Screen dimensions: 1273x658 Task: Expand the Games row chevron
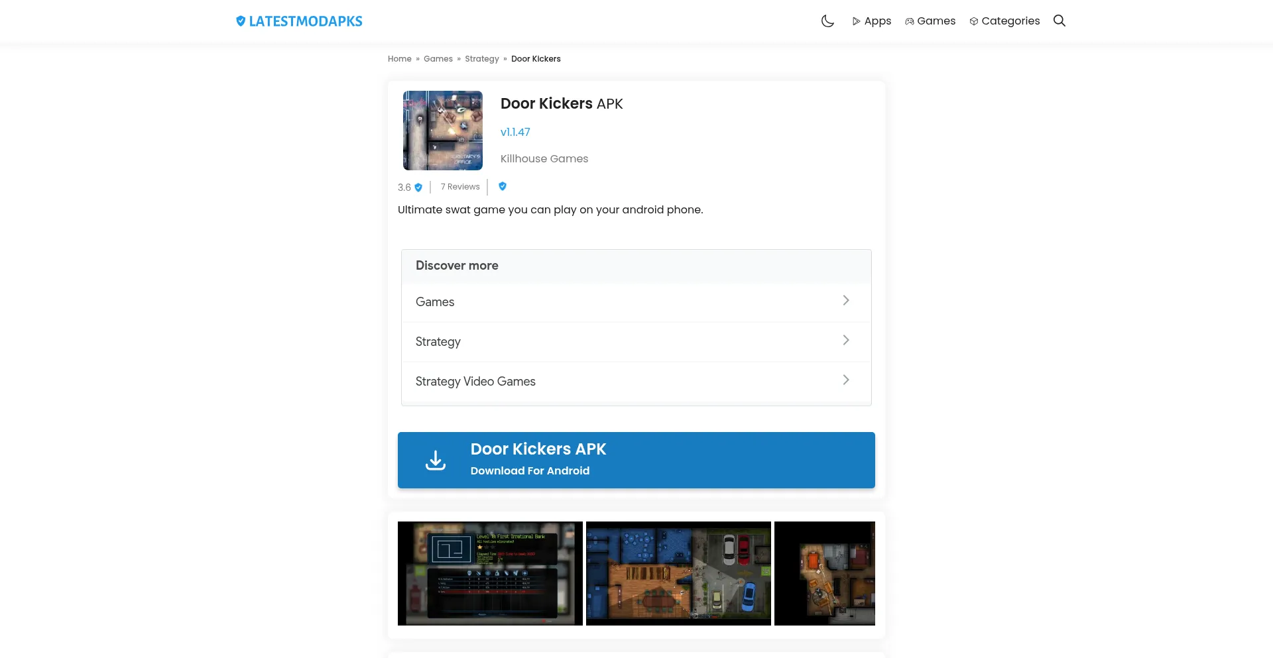846,300
